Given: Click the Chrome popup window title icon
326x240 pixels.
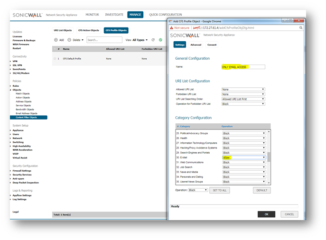Looking at the screenshot, I should (170, 21).
